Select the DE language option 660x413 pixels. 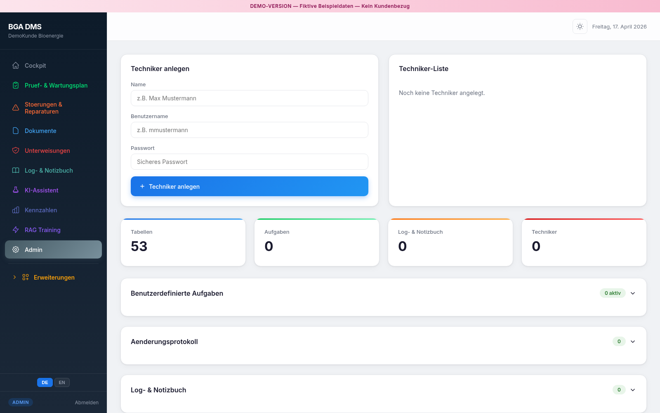click(45, 382)
